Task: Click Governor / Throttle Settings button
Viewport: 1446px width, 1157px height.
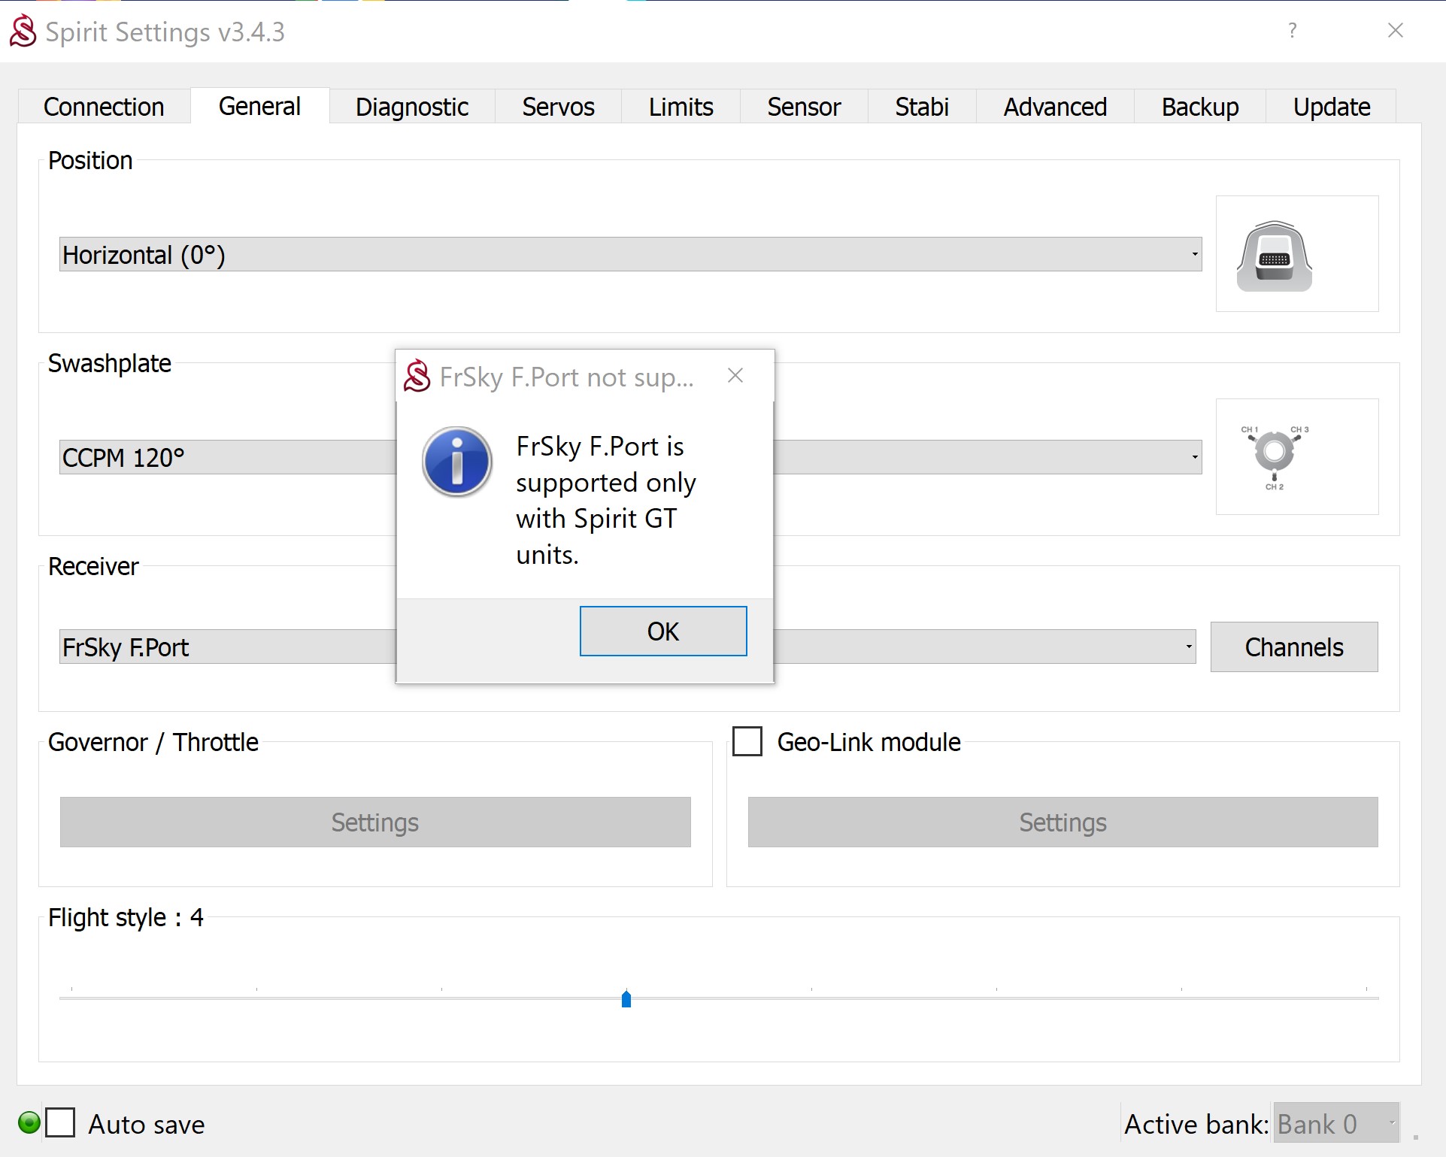Action: (374, 822)
